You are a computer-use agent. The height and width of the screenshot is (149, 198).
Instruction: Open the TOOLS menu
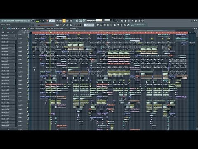[25, 21]
